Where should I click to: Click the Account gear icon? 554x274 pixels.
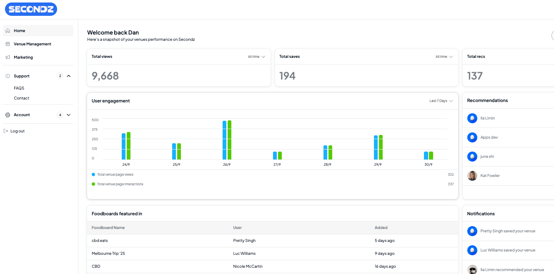8,115
